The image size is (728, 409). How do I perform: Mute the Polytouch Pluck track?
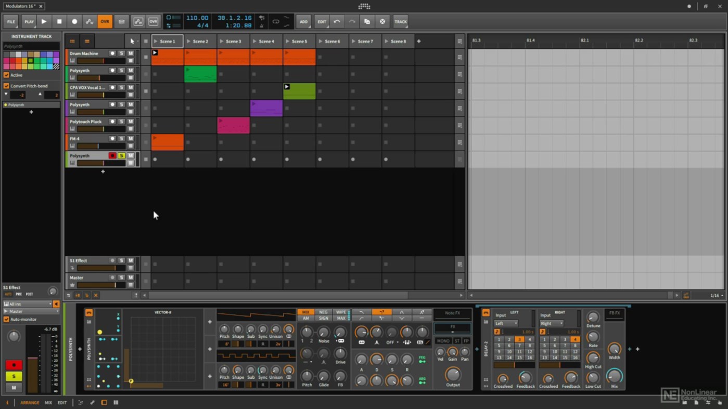[130, 122]
